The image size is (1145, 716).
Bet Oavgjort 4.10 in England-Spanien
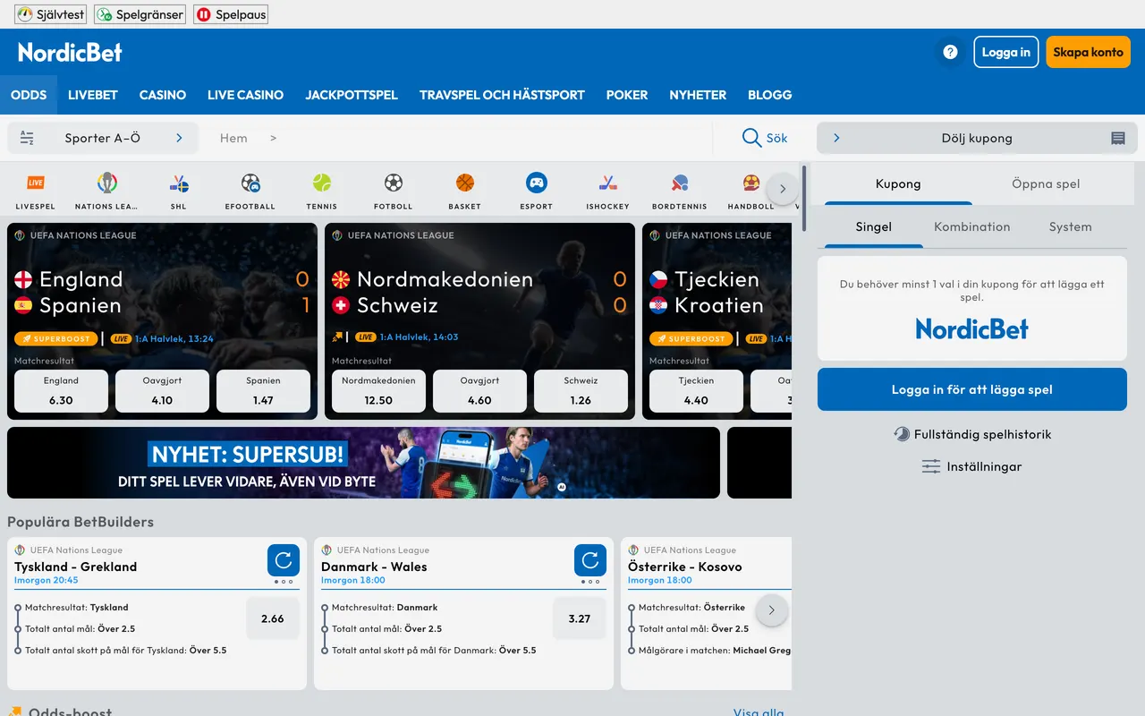[x=162, y=391]
